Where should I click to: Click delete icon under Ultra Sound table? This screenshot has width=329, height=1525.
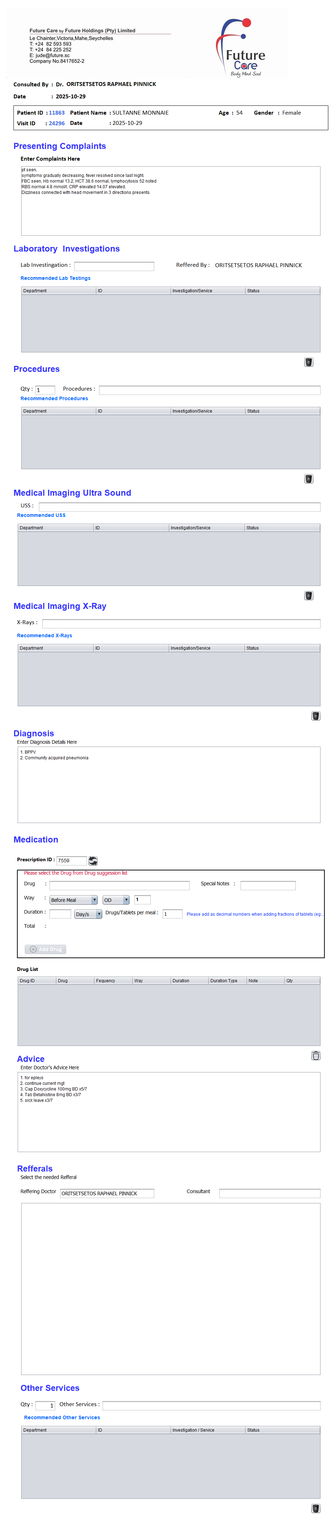click(308, 595)
